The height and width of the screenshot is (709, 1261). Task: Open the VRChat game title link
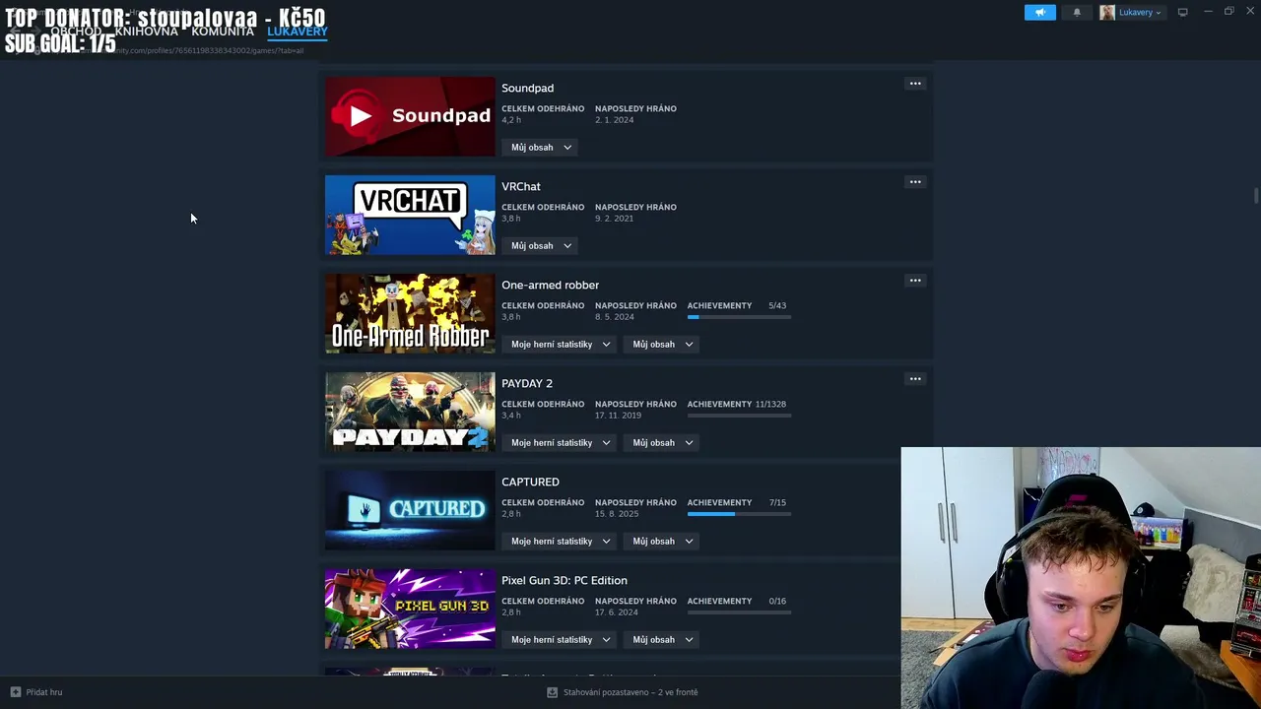point(520,186)
